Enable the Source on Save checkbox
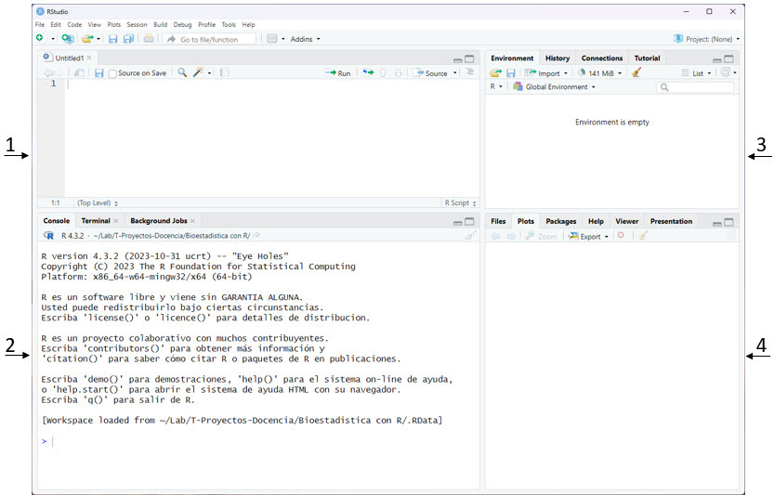 [x=113, y=73]
